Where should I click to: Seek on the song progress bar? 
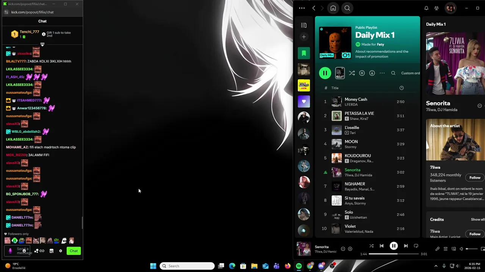(394, 254)
